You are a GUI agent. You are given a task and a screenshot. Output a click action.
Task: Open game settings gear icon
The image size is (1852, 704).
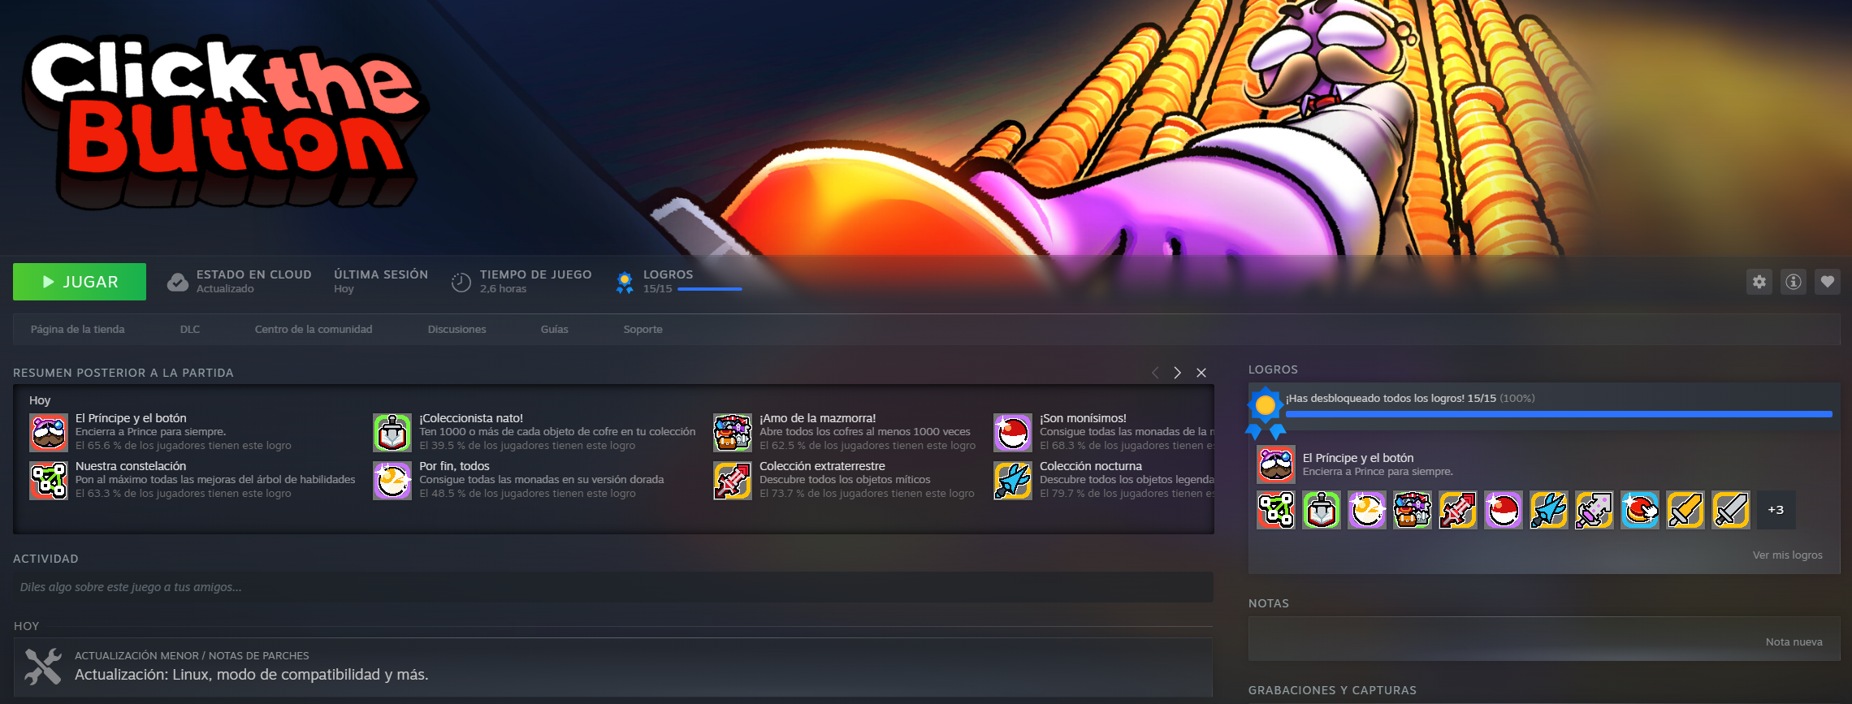1759,282
